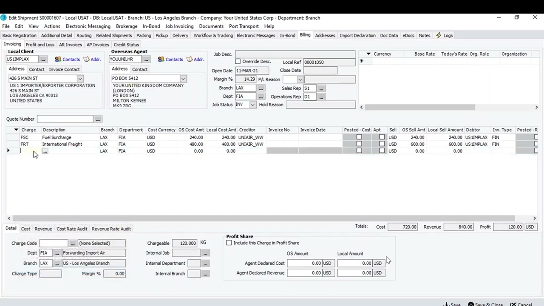Screen dimensions: 544x306
Task: Click the Quote Number input field
Action: pos(65,119)
